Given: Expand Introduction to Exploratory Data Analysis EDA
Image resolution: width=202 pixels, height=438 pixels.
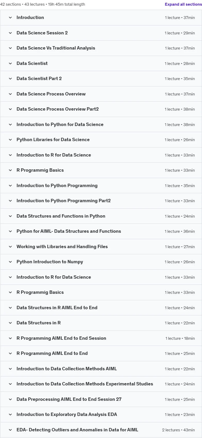Looking at the screenshot, I should tap(101, 414).
